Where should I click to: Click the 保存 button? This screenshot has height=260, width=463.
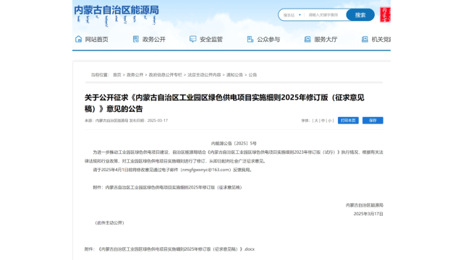point(373,121)
